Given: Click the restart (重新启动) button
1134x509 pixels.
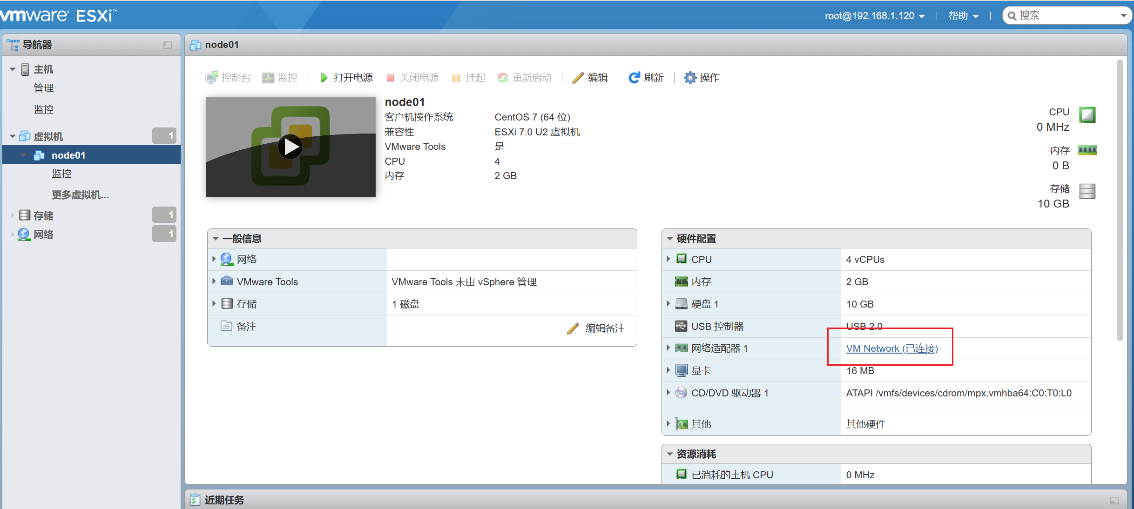Looking at the screenshot, I should tap(525, 77).
